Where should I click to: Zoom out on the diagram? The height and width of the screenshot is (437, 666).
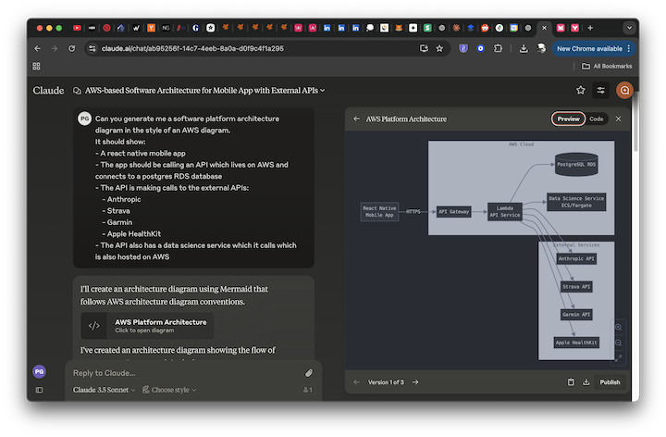click(x=618, y=343)
